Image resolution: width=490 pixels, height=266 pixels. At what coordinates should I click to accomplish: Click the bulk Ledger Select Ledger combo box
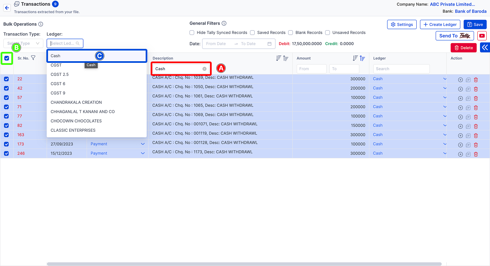(x=65, y=43)
